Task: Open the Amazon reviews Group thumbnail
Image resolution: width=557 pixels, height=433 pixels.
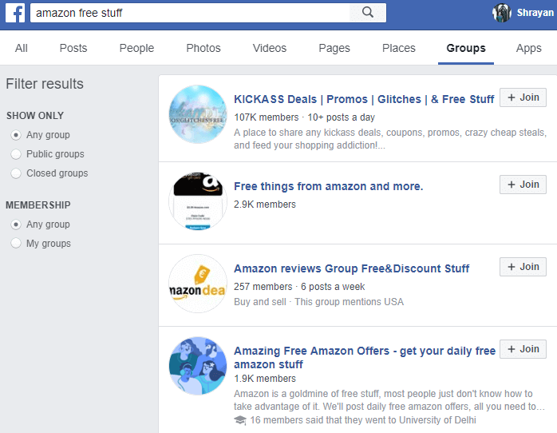Action: (x=198, y=284)
